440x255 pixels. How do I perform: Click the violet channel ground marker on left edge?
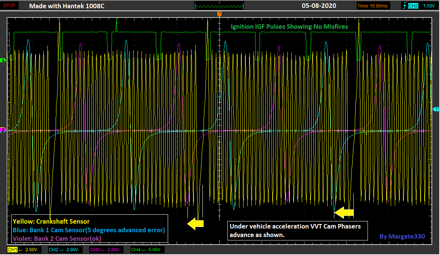point(3,130)
